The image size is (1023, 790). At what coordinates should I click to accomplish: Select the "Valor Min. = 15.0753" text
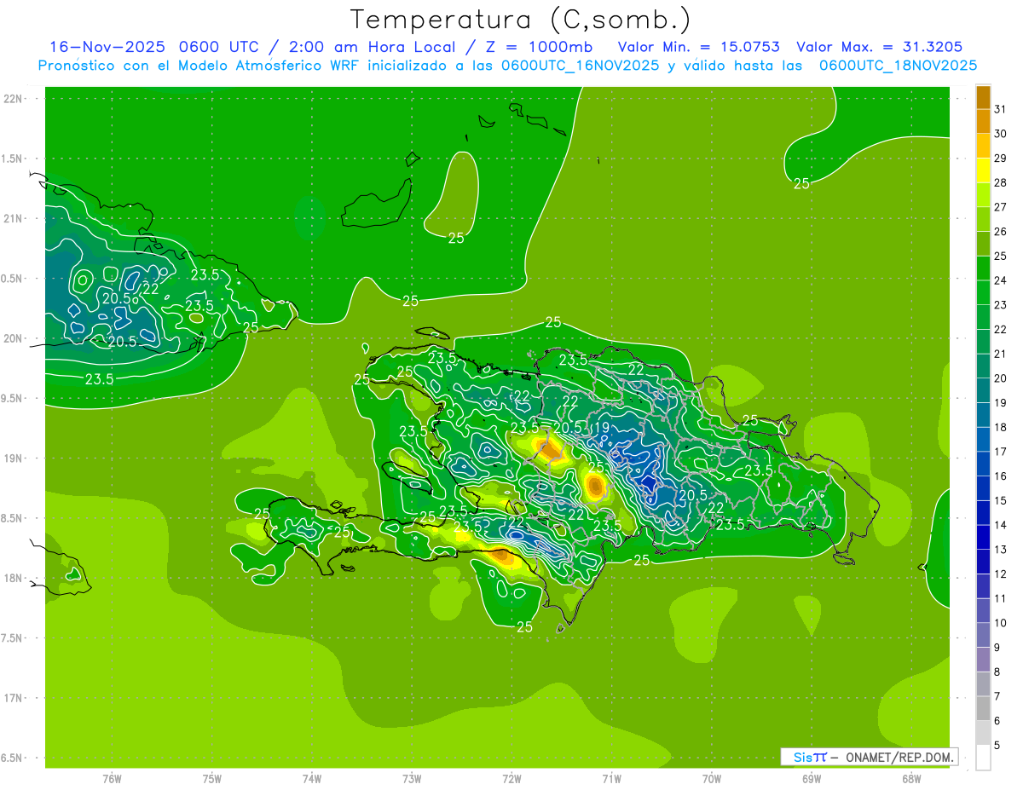[698, 47]
